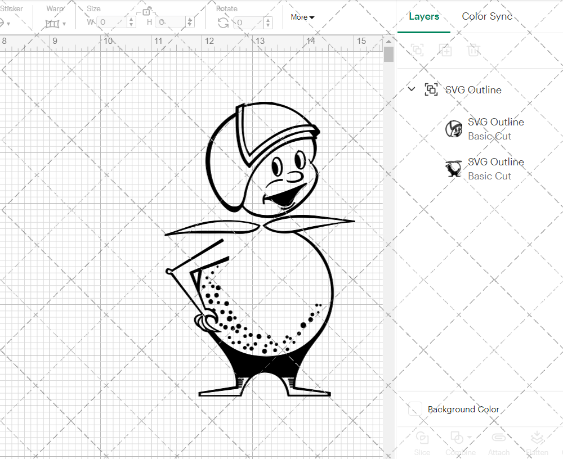Click the Rotate icon in the toolbar
The height and width of the screenshot is (459, 563).
coord(224,22)
